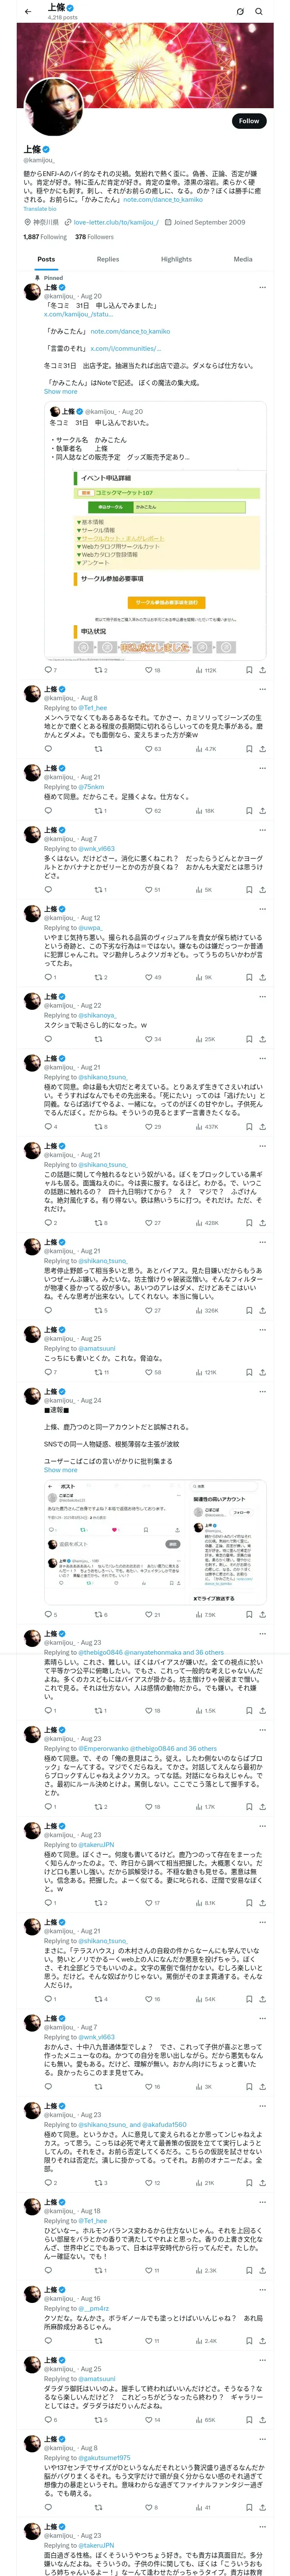Expand Show more on the pinned post
The image size is (290, 2576).
click(x=60, y=392)
